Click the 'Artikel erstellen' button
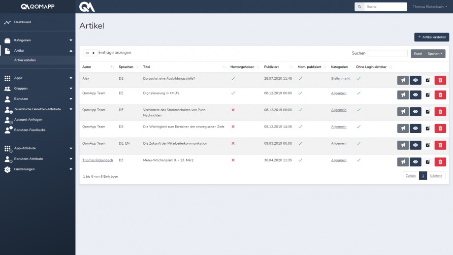The height and width of the screenshot is (255, 453). 431,37
